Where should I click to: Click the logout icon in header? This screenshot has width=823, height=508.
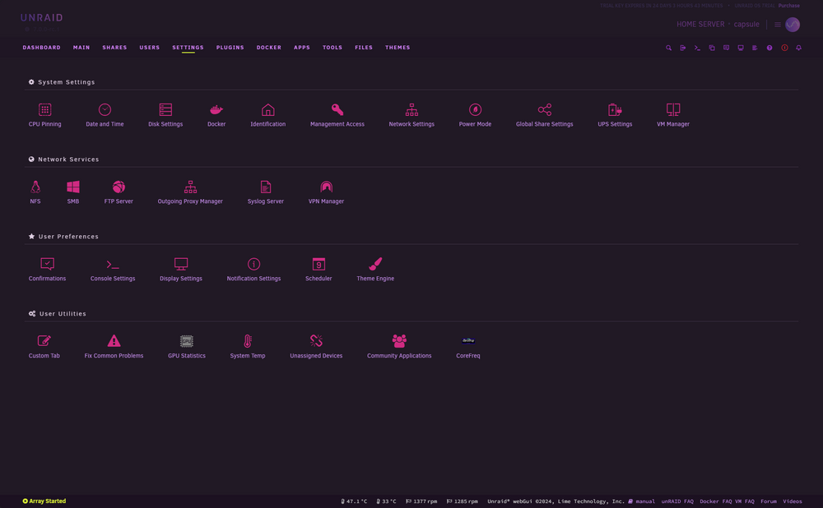[683, 48]
